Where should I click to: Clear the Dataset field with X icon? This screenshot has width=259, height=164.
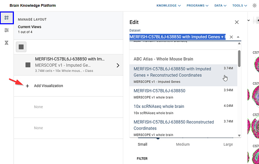[x=231, y=37]
